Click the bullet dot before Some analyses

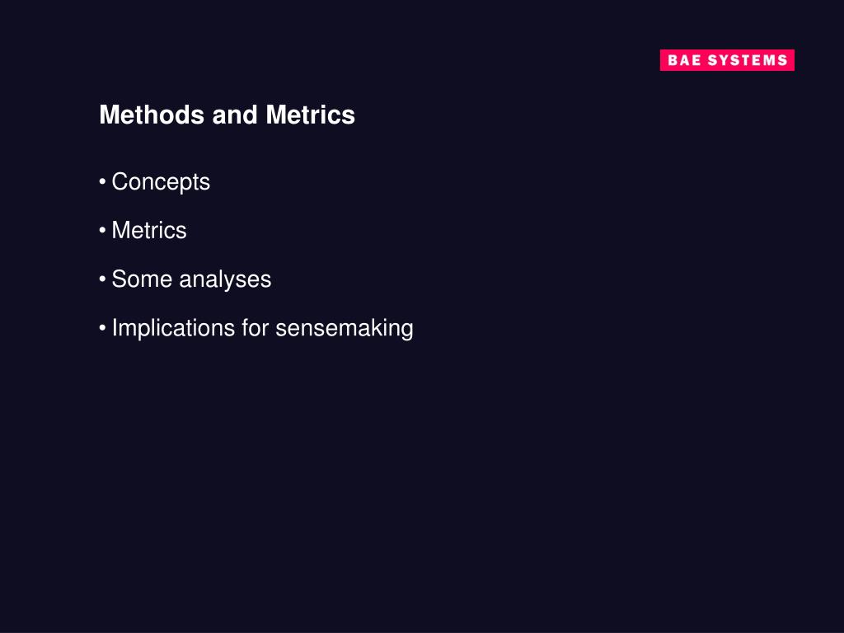(x=102, y=279)
